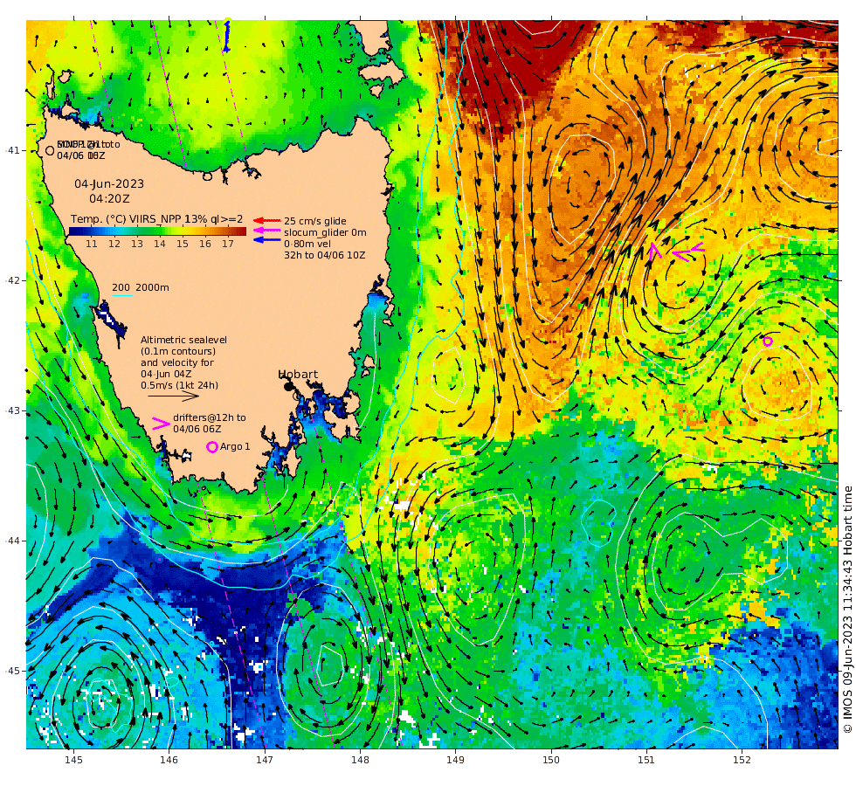Click the Argo 1 legend label

point(235,446)
